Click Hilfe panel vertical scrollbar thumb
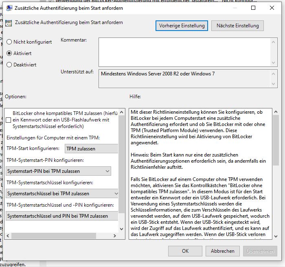This screenshot has width=285, height=267. 276,140
